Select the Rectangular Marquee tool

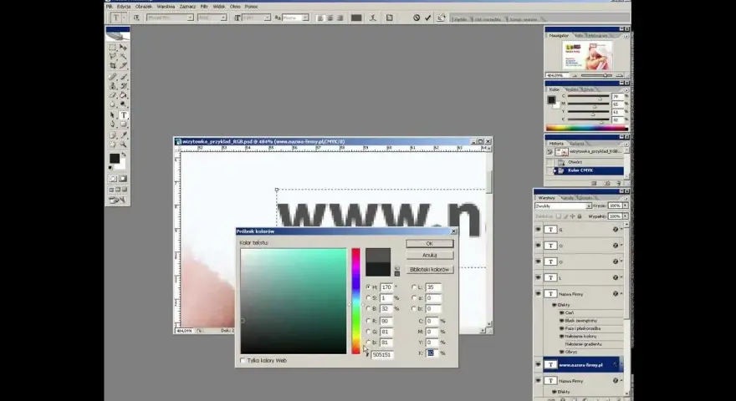[113, 48]
